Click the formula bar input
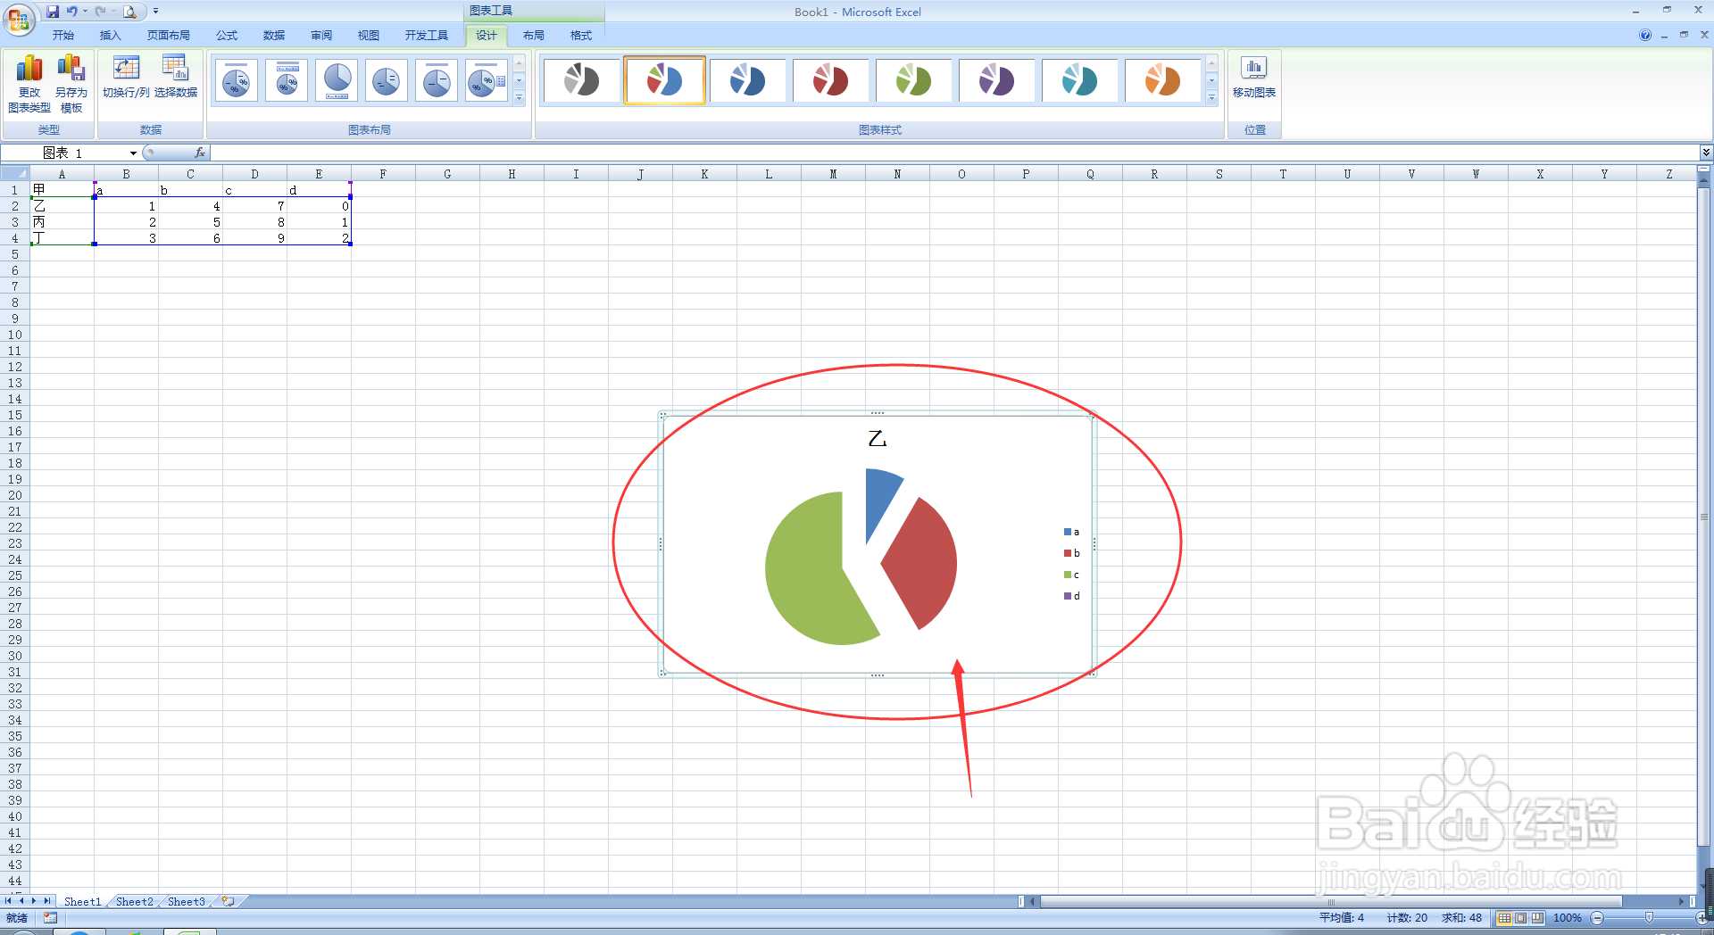Screen dimensions: 1714x935 tap(953, 153)
